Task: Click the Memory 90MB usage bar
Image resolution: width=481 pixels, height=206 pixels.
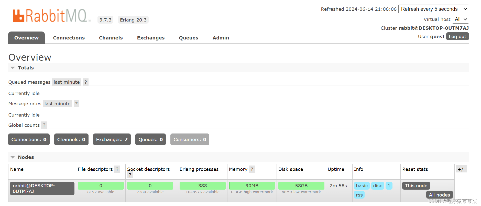Action: pyautogui.click(x=252, y=186)
